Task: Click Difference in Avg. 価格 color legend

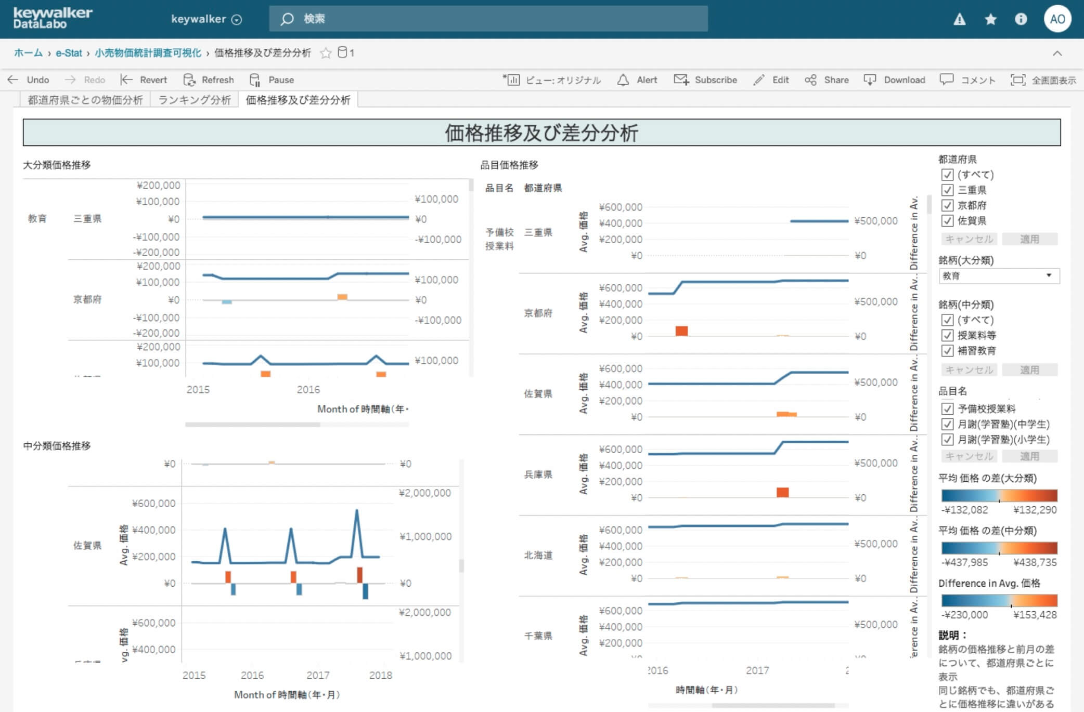Action: pos(999,601)
